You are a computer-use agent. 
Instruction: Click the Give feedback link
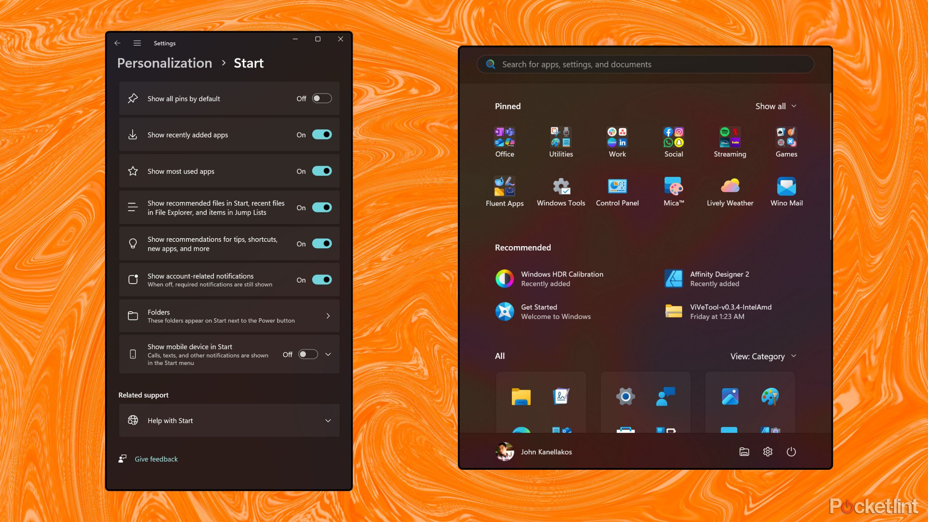pyautogui.click(x=156, y=459)
